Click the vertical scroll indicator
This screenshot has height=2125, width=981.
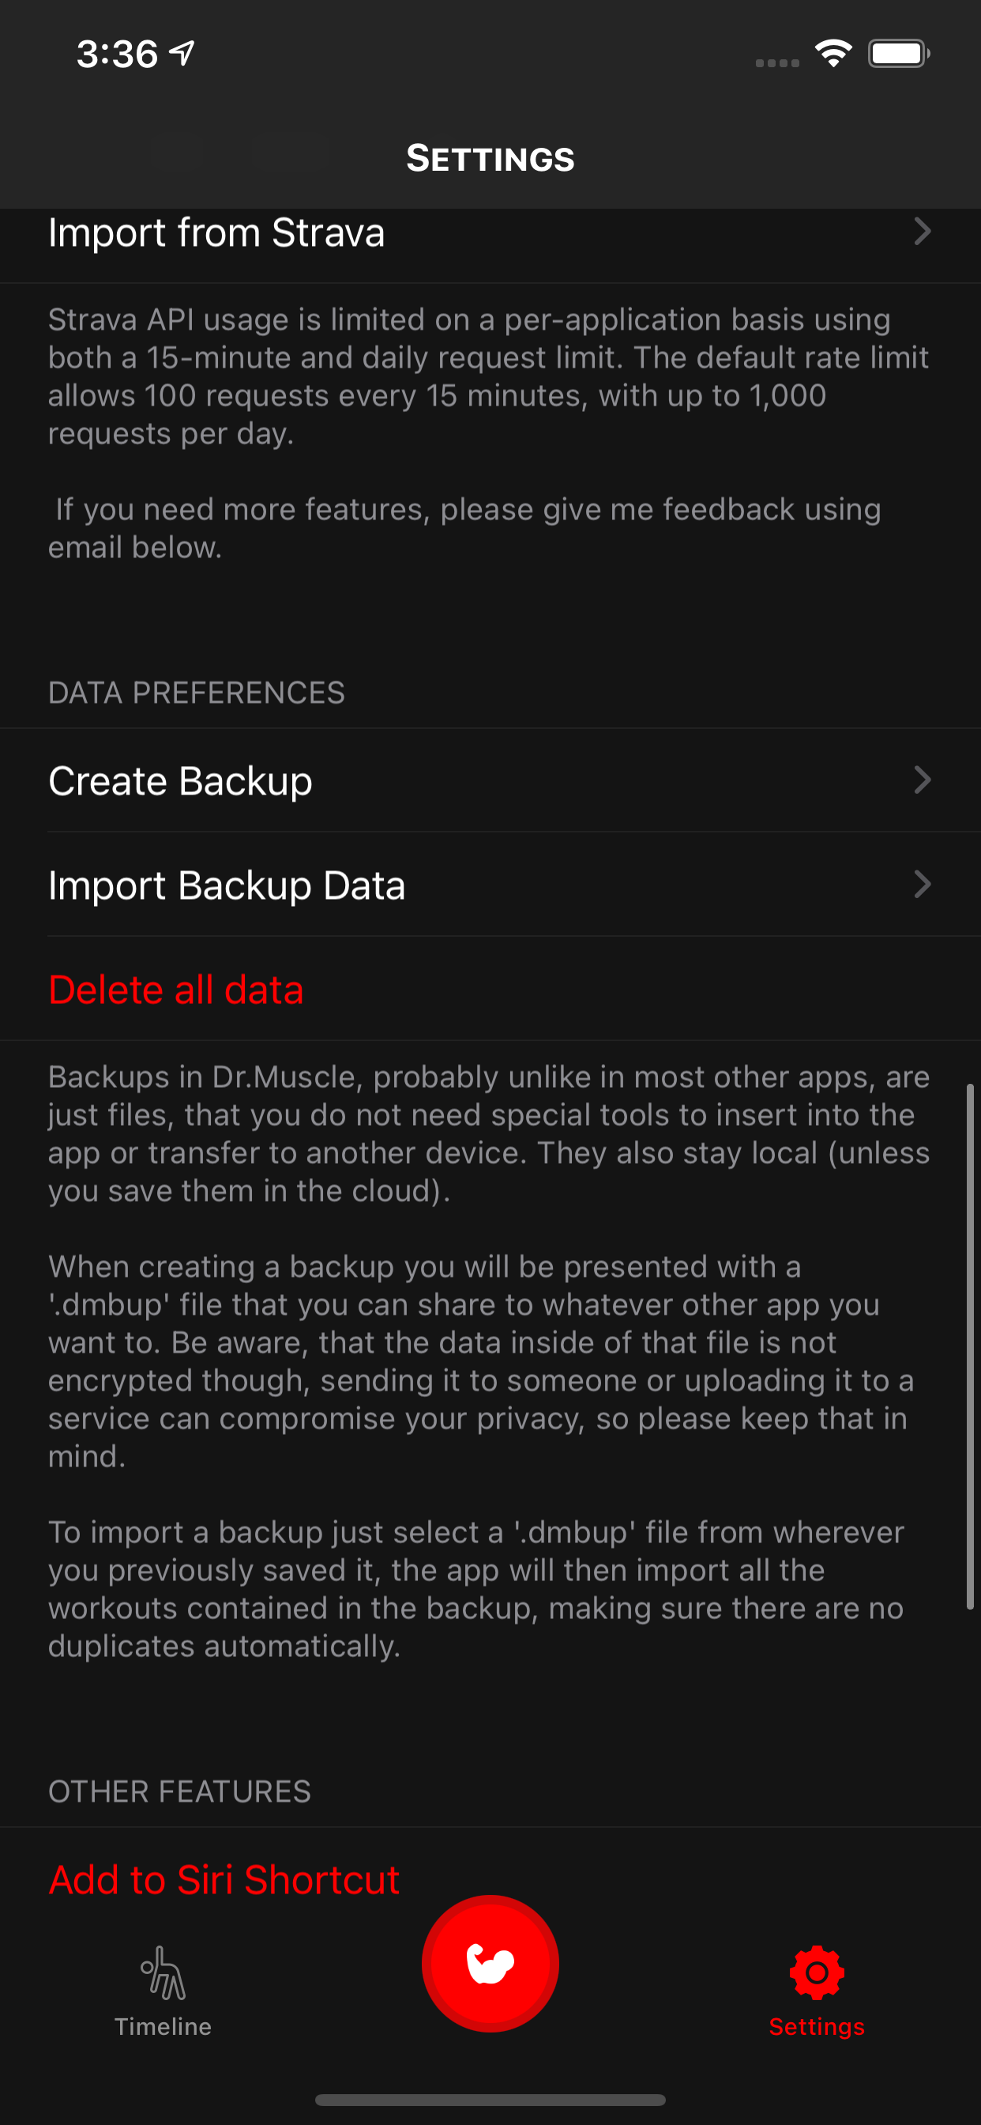[970, 1346]
